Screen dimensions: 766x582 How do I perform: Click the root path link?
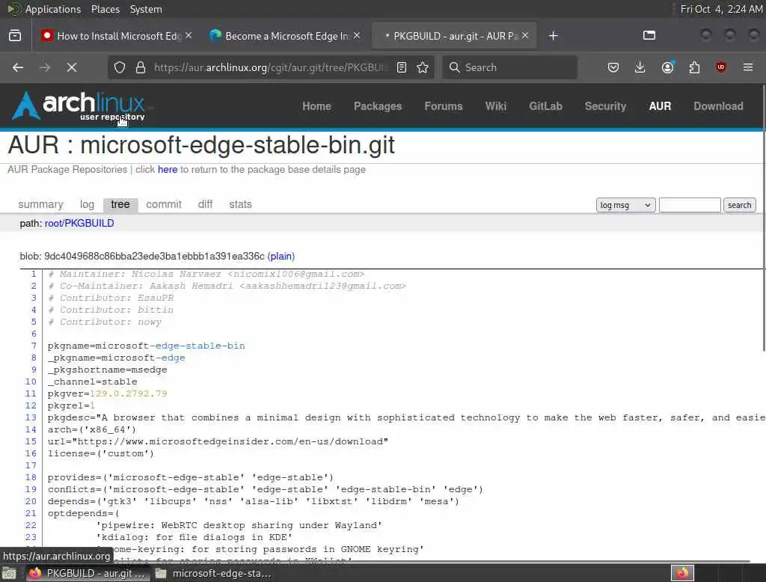pos(53,224)
